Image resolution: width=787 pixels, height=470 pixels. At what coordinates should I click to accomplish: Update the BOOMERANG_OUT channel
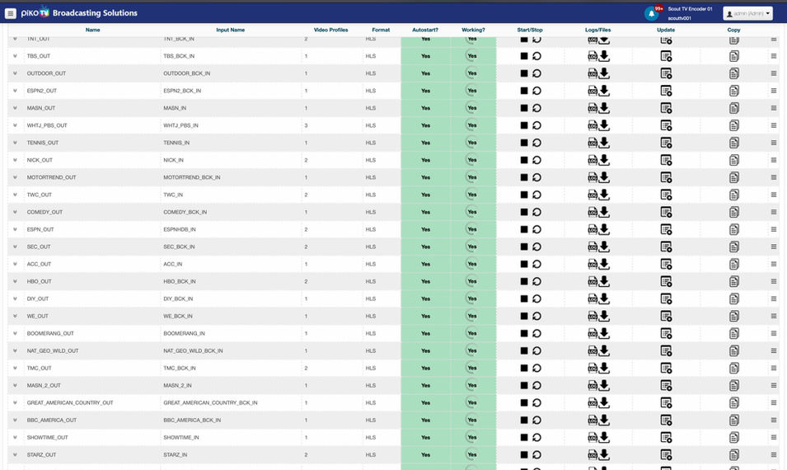coord(666,333)
